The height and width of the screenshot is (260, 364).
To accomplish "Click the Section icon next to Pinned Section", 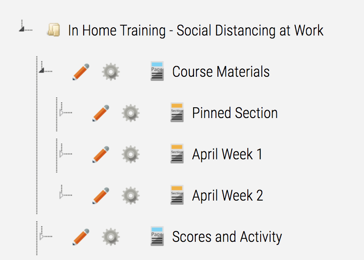I will pos(177,112).
